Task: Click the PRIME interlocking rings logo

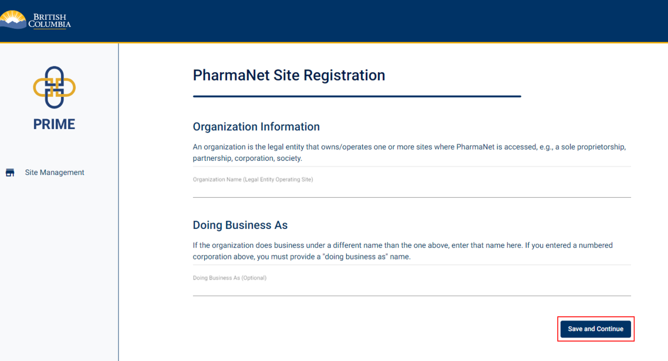Action: 54,87
